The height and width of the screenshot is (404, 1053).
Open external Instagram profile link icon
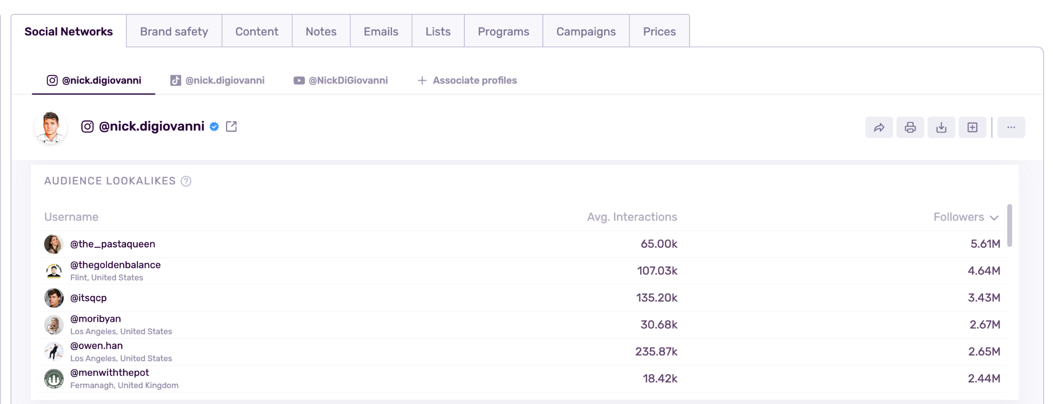231,126
